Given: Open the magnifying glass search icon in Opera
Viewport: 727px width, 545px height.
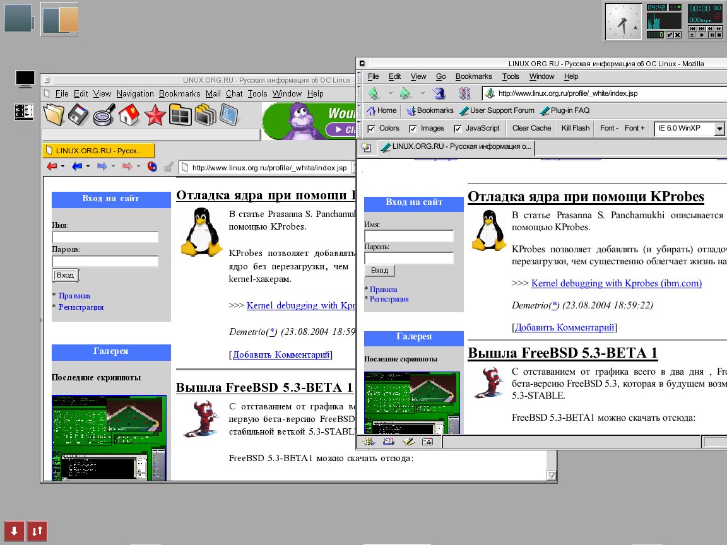Looking at the screenshot, I should coord(103,115).
